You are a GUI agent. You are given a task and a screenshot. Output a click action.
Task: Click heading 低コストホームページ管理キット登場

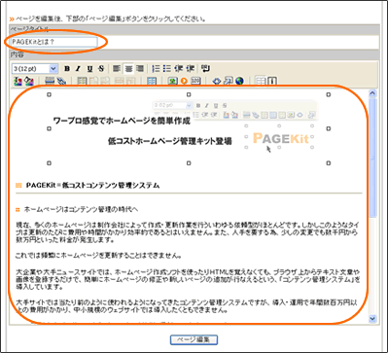point(170,141)
